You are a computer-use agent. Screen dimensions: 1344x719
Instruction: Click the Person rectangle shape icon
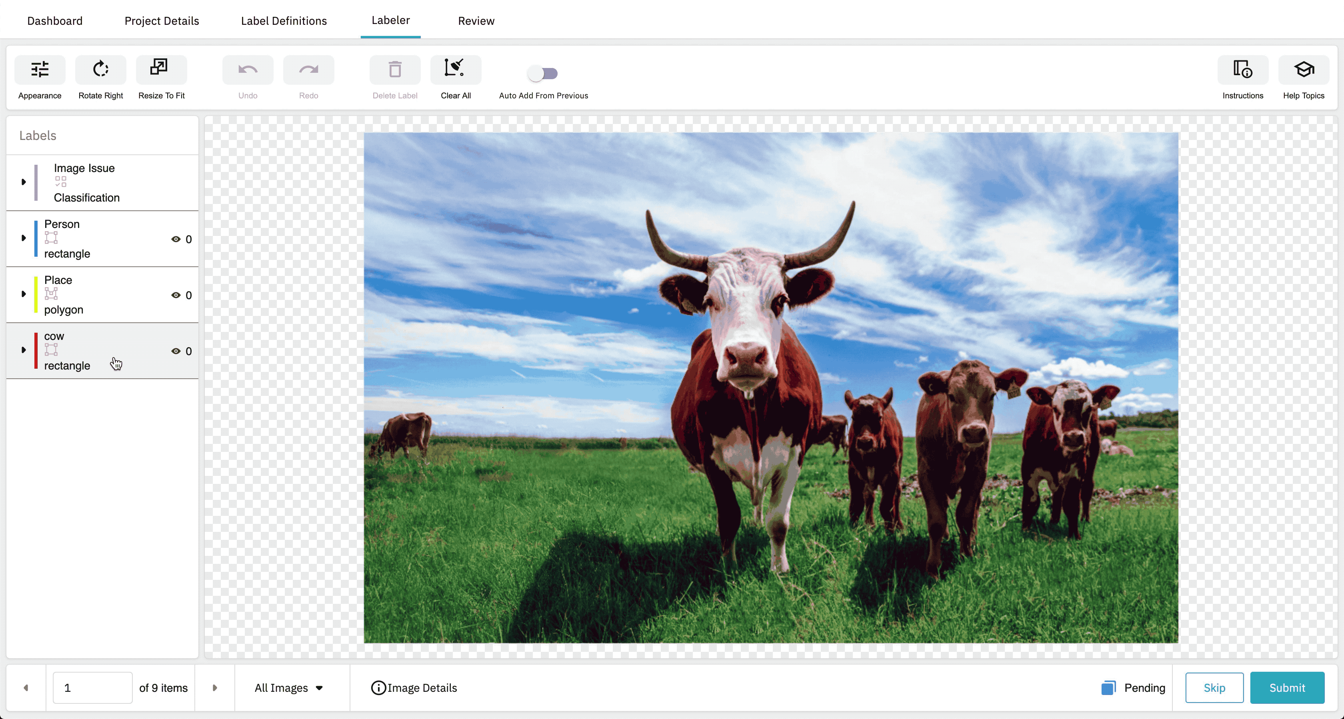pos(51,238)
